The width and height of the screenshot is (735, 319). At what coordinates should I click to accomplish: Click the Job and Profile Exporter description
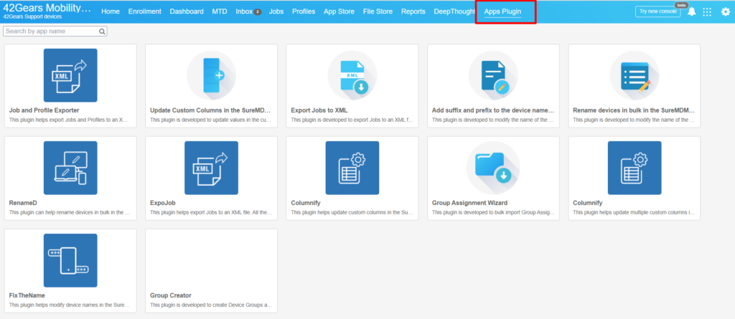pos(70,120)
